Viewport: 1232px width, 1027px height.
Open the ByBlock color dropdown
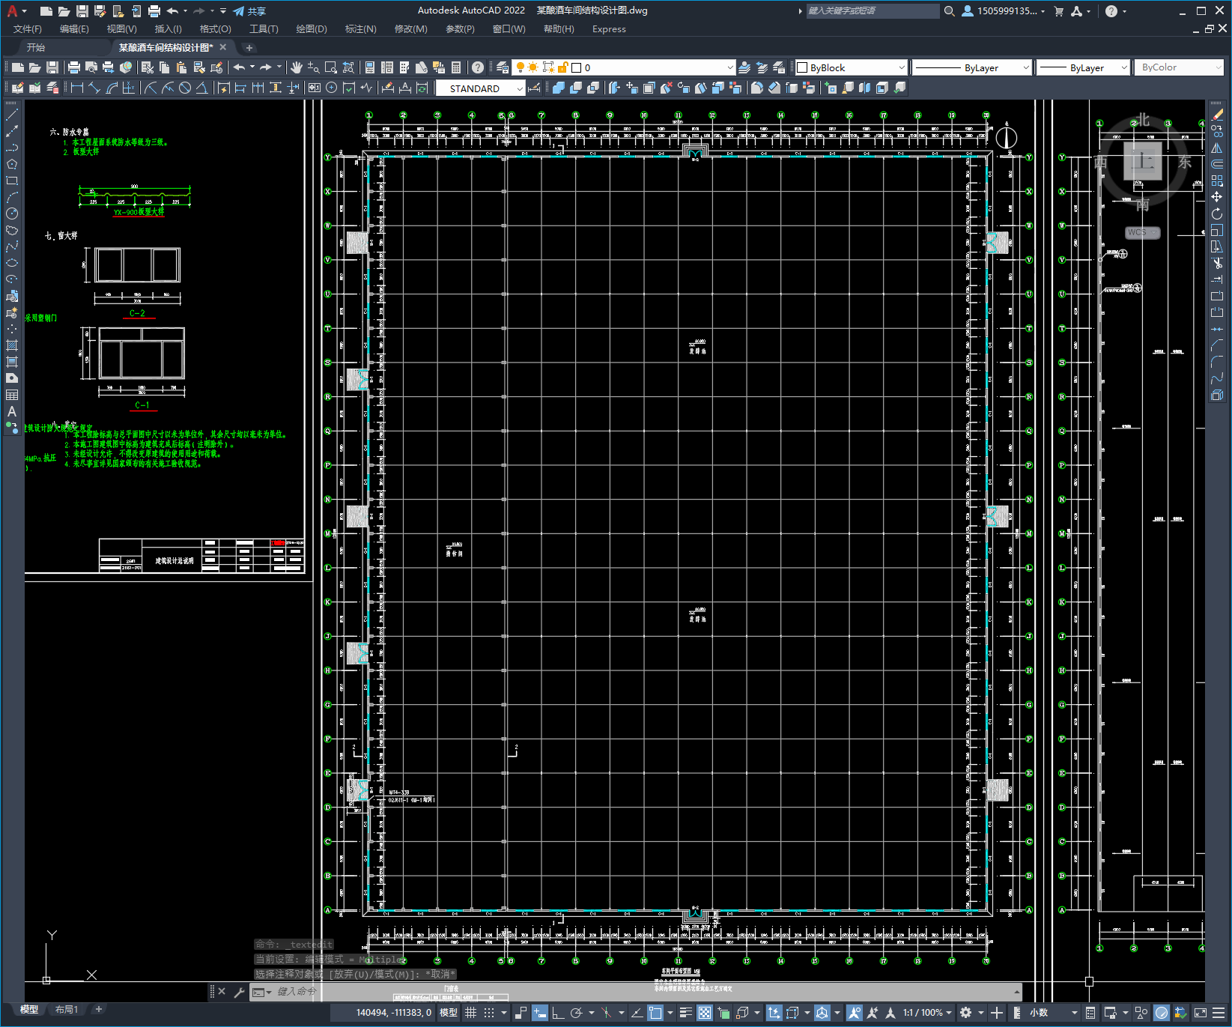coord(851,67)
